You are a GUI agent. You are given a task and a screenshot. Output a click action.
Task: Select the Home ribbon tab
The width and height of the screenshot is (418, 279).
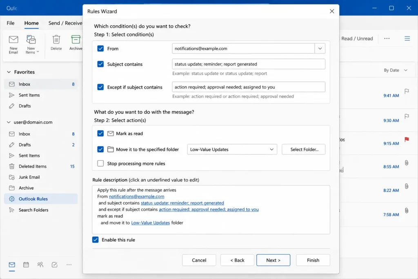click(31, 23)
